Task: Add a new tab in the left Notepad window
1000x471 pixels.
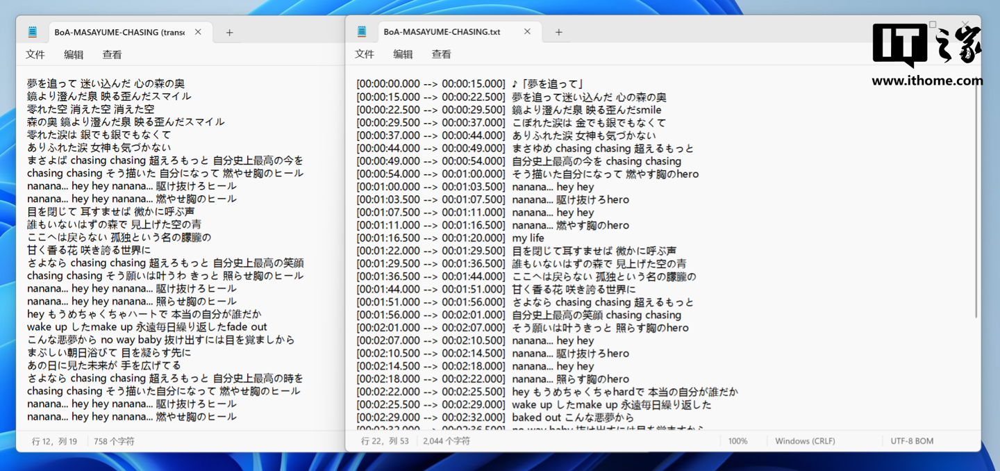Action: tap(229, 32)
